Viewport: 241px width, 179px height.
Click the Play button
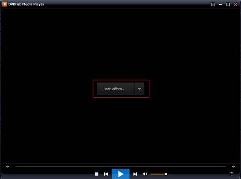(120, 174)
